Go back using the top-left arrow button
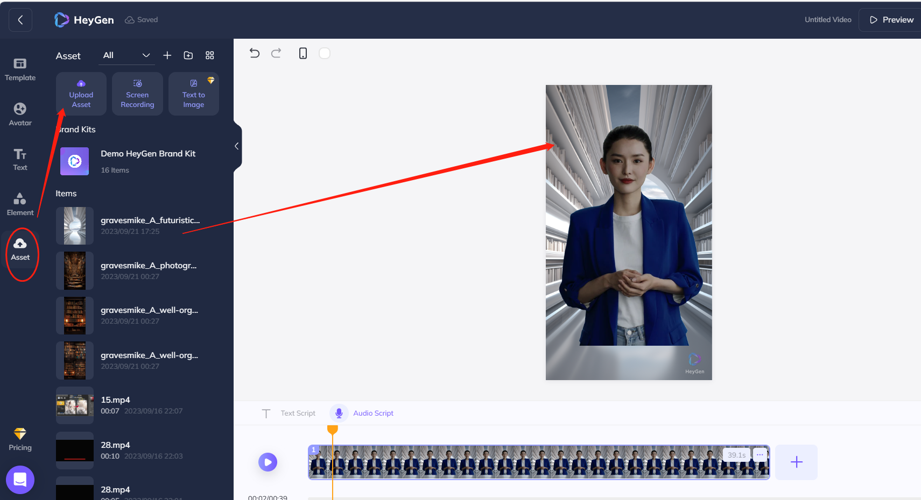The width and height of the screenshot is (921, 500). pyautogui.click(x=20, y=20)
